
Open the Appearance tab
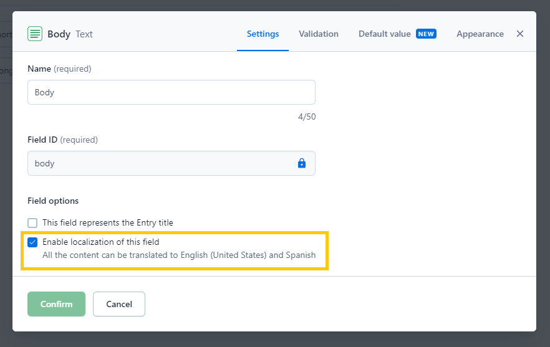click(x=480, y=34)
